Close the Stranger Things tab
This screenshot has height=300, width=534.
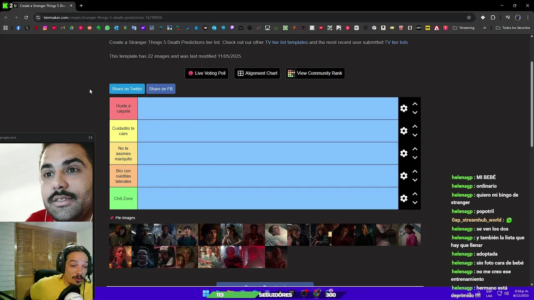tap(71, 6)
